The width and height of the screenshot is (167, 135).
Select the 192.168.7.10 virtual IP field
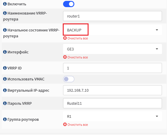pos(113,90)
